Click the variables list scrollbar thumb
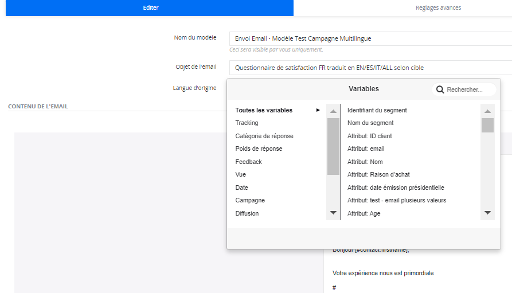 [487, 126]
